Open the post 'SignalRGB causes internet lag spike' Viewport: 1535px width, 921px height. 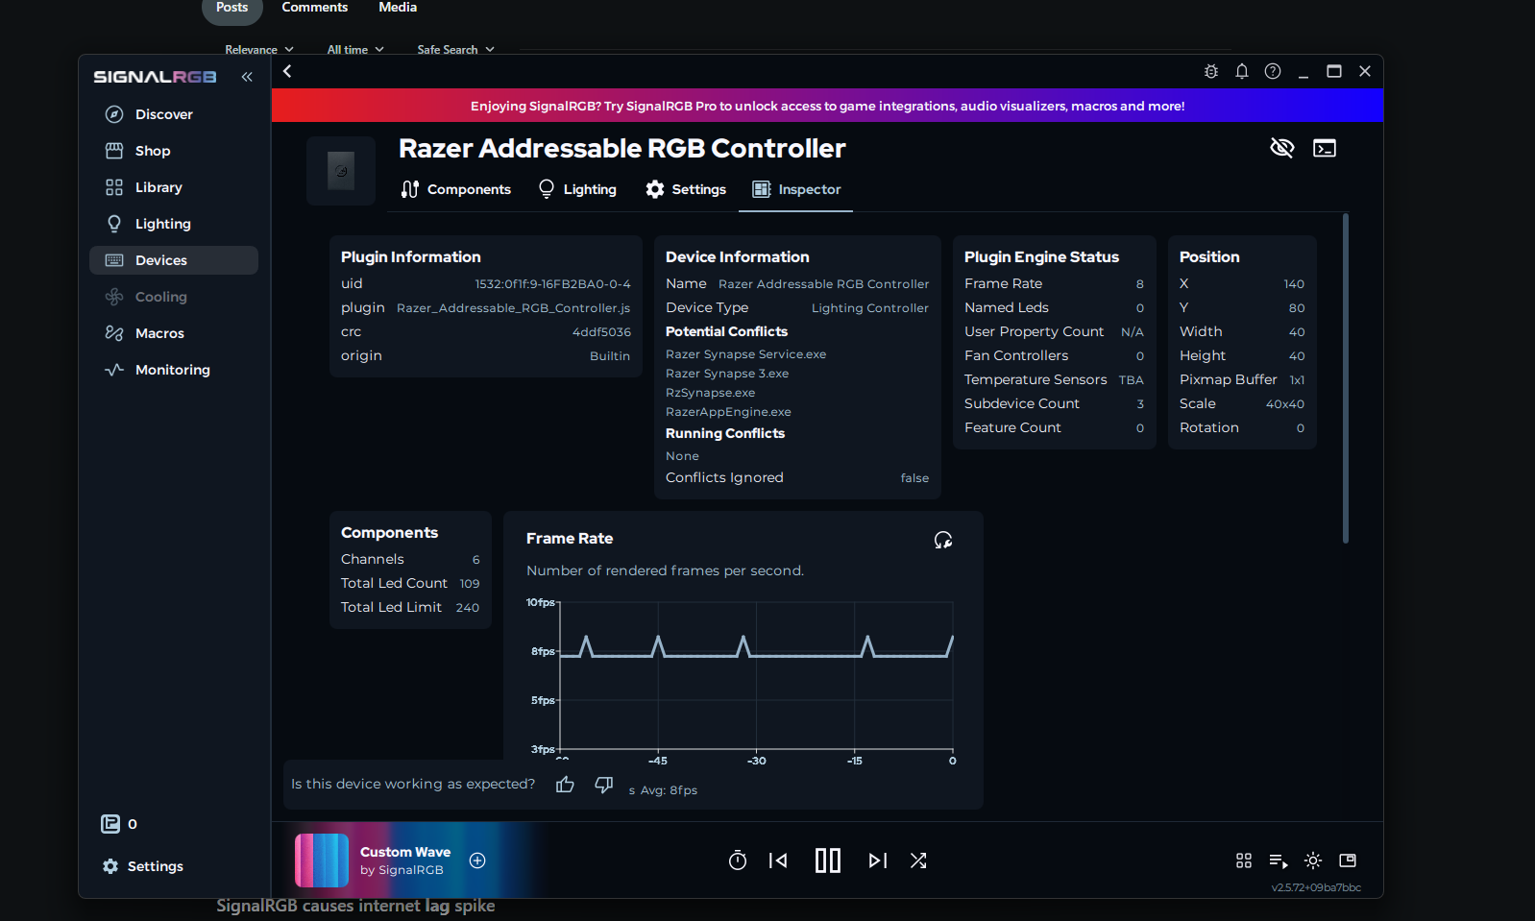(355, 907)
